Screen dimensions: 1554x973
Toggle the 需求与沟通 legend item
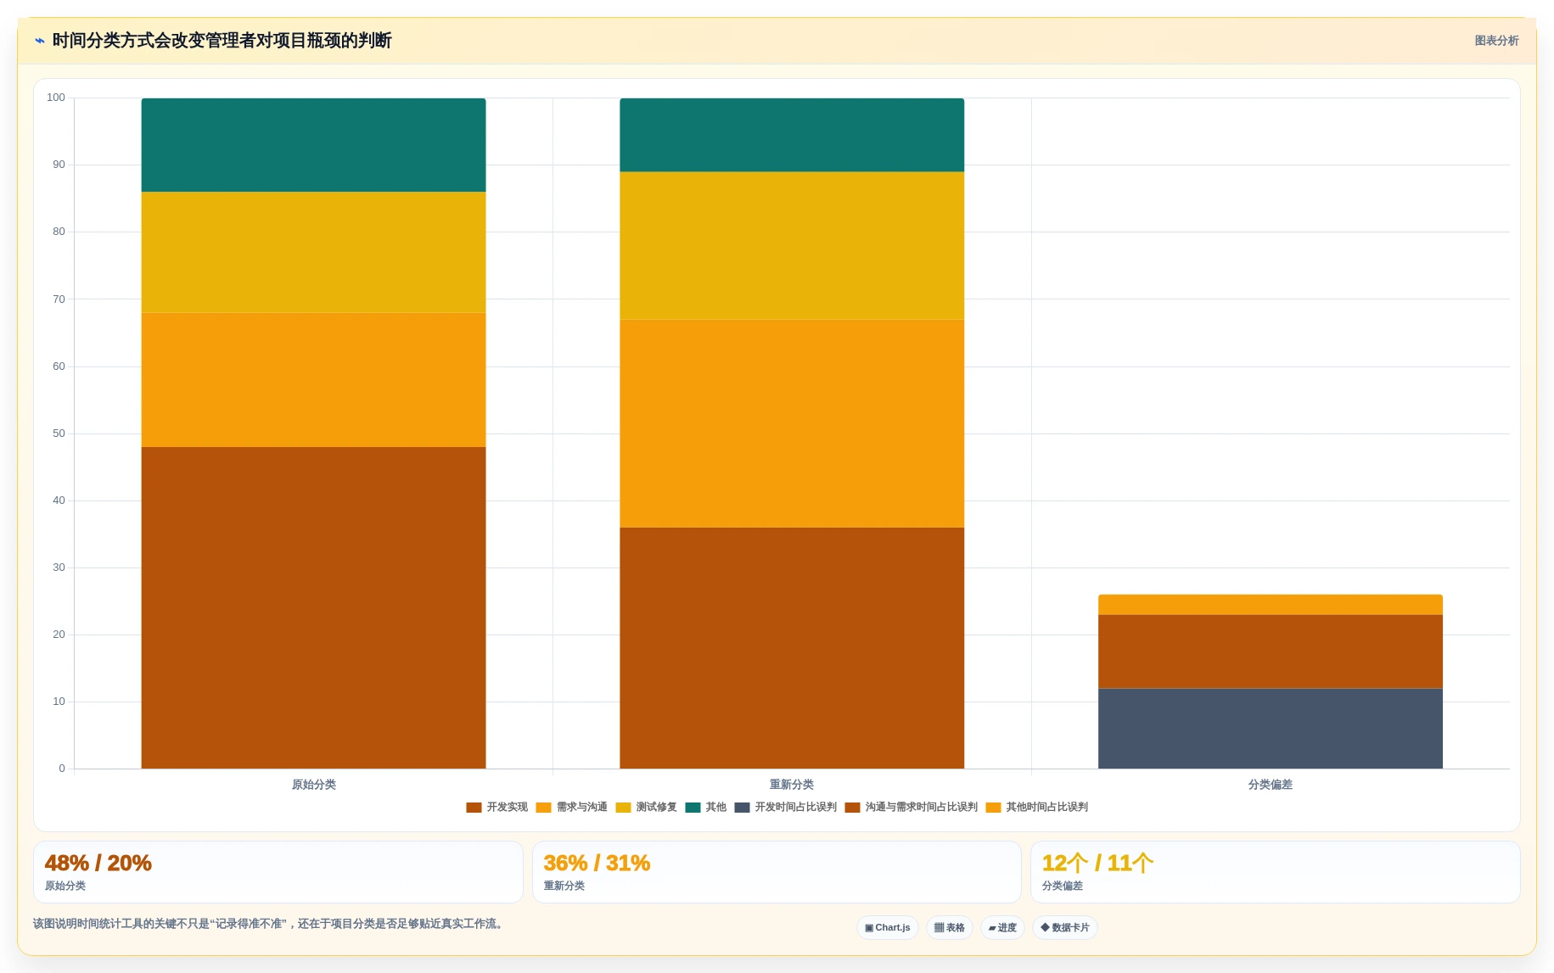click(571, 808)
